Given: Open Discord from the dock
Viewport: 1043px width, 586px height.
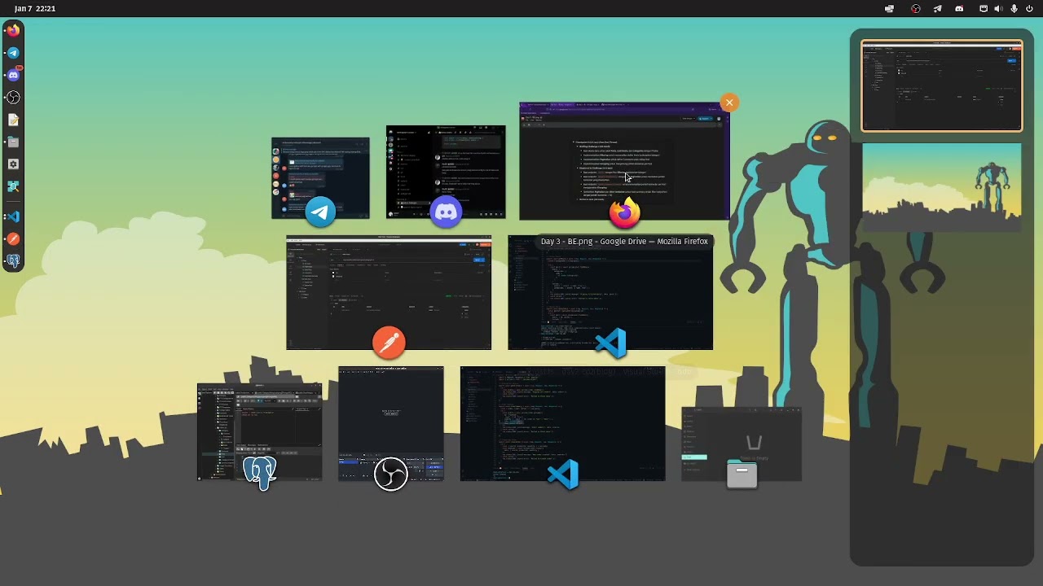Looking at the screenshot, I should (x=13, y=75).
